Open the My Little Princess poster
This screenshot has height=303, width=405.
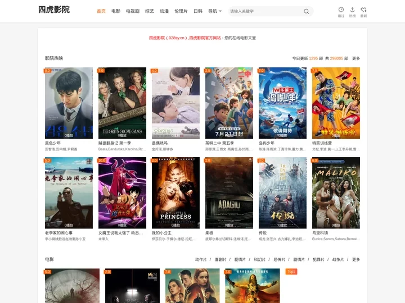[x=175, y=192]
